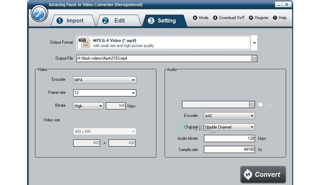Click the Mode icon in top toolbar
Viewport: 320px width, 185px height.
coord(195,18)
